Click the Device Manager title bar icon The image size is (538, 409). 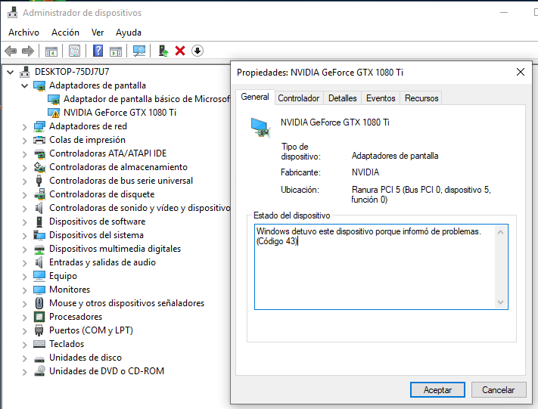pyautogui.click(x=13, y=13)
